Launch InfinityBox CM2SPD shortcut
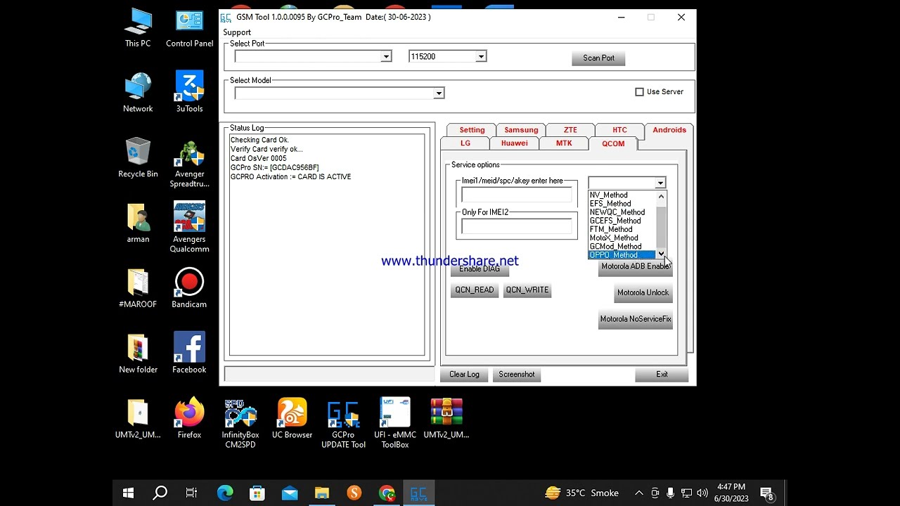Image resolution: width=900 pixels, height=506 pixels. 240,424
